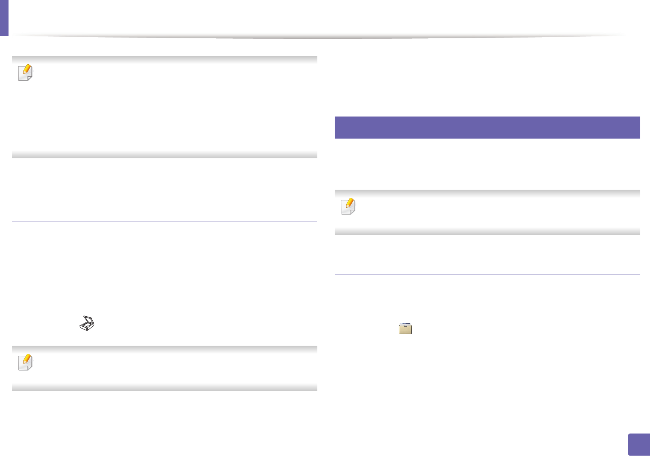
Task: Click the thin divider line in the left column
Action: (x=164, y=221)
